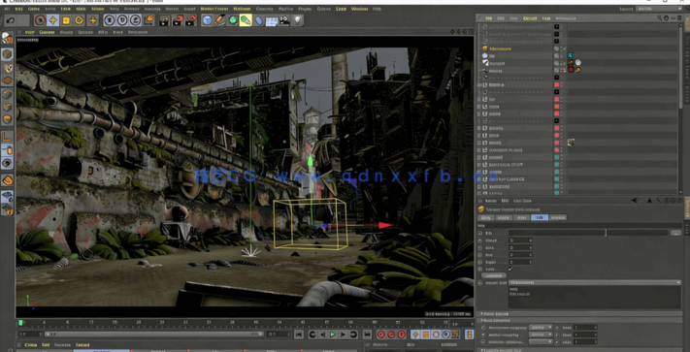Screen dimensions: 690x352
Task: Open the deformer object icon
Action: tap(259, 20)
